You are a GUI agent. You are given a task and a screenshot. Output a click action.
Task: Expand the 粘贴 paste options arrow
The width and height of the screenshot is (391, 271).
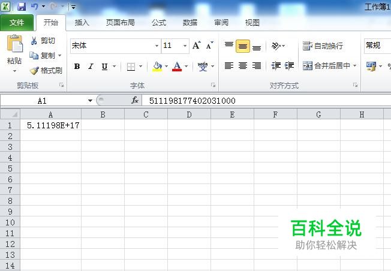(x=14, y=71)
